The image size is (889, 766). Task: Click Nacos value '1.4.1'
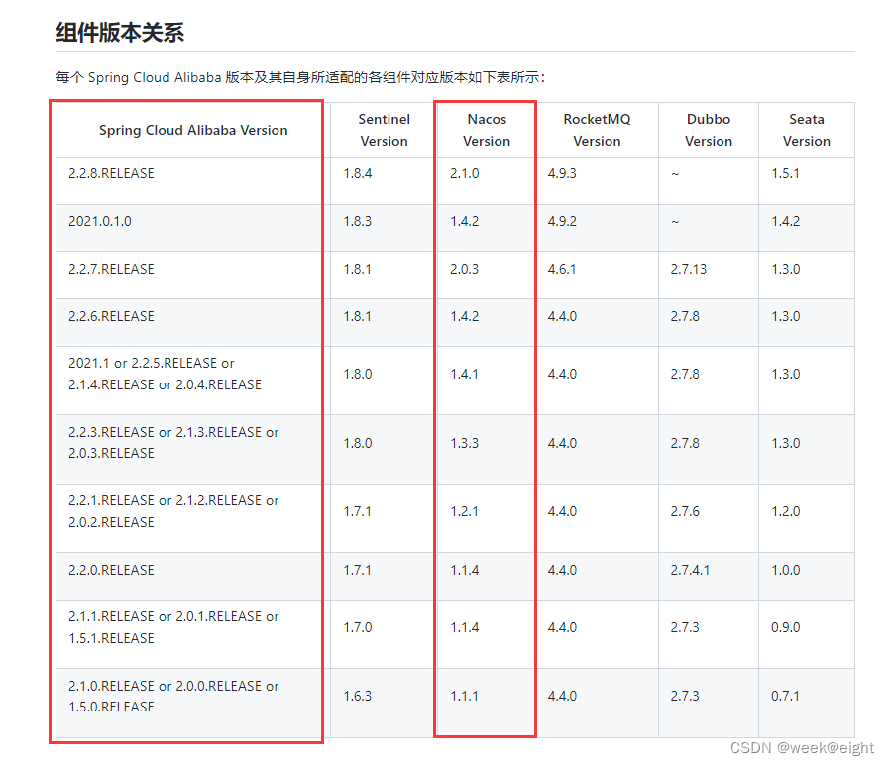(x=465, y=374)
